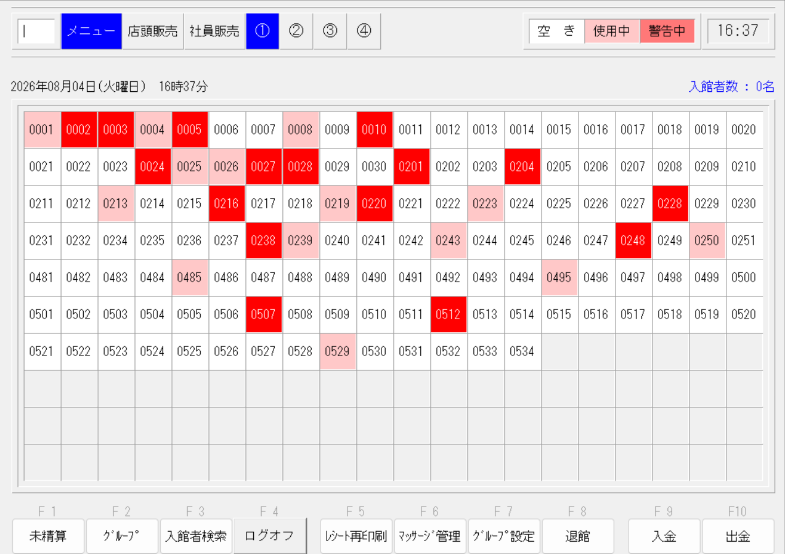
Task: Select locker 0485
Action: (190, 278)
